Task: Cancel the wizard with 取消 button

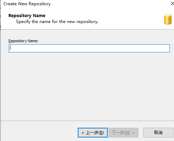Action: (x=158, y=133)
